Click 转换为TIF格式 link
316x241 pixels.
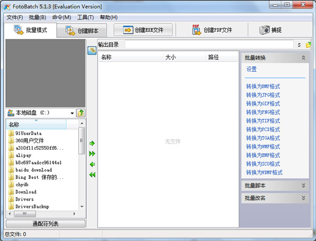(x=263, y=121)
